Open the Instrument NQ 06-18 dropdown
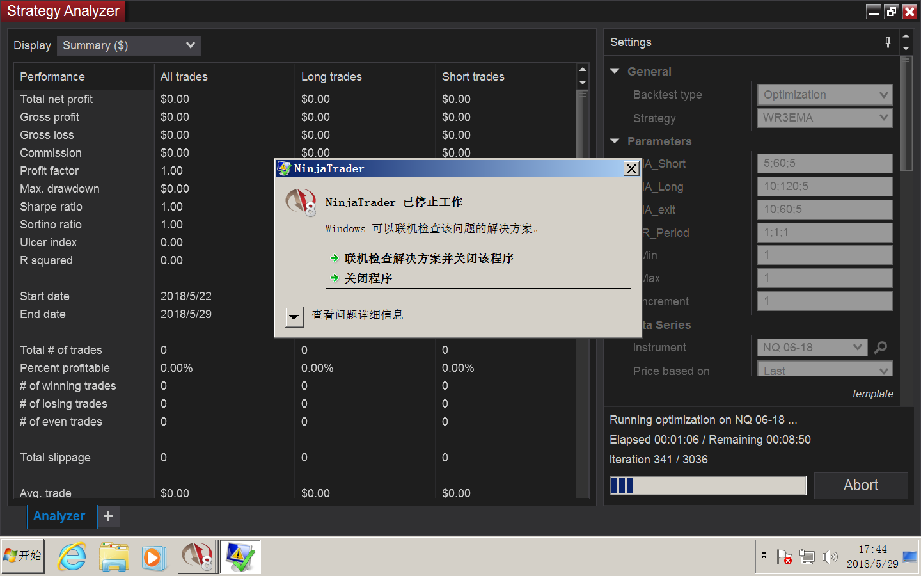Image resolution: width=921 pixels, height=576 pixels. pos(812,348)
